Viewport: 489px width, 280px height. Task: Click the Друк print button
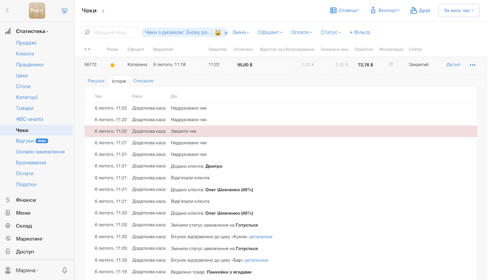420,11
